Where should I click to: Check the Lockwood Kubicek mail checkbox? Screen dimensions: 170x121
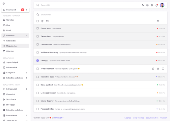point(37,93)
